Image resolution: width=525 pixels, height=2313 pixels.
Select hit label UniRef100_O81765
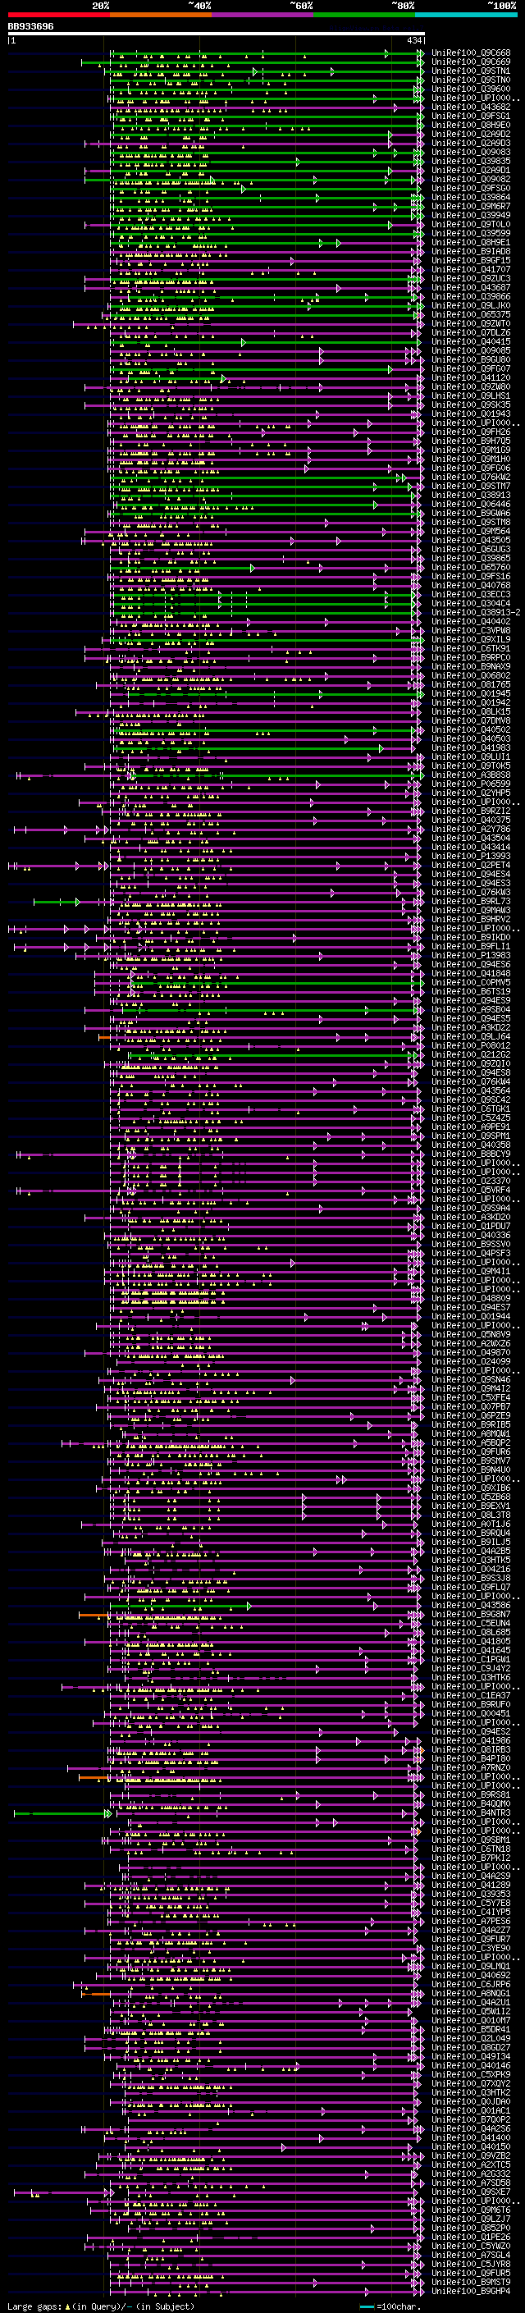pyautogui.click(x=470, y=684)
